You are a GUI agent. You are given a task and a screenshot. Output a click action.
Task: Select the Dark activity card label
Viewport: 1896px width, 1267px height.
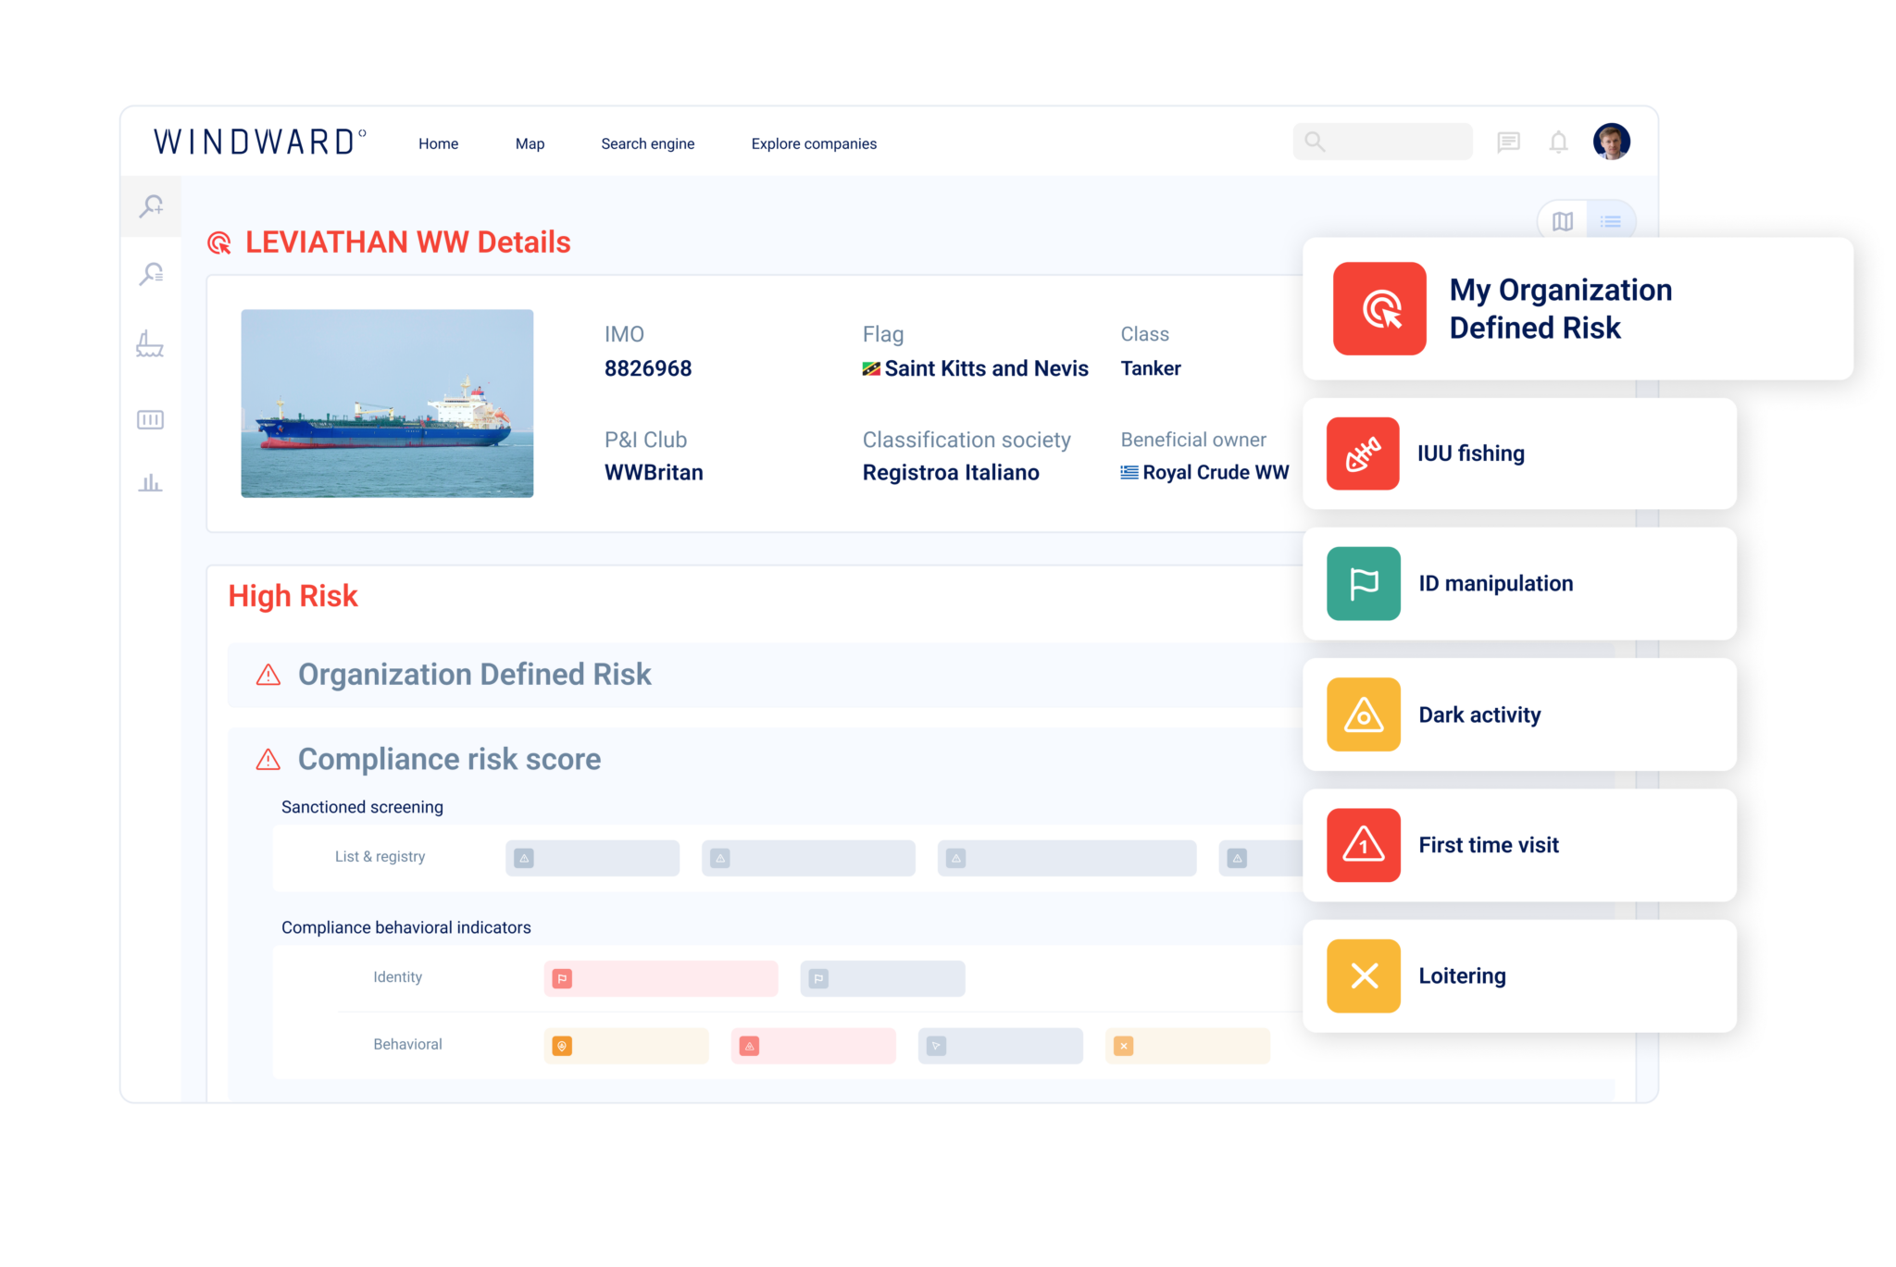coord(1479,714)
